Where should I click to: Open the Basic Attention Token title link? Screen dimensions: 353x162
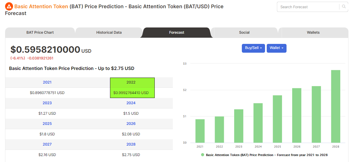[x=41, y=6]
